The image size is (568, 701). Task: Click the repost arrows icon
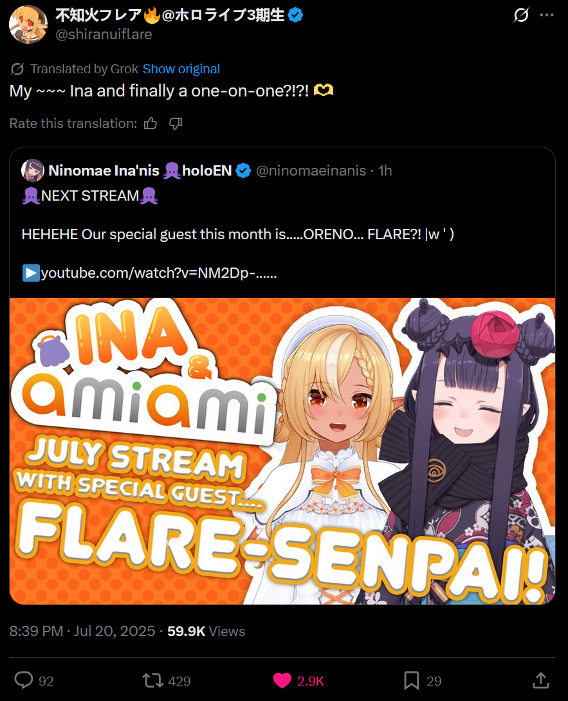(152, 680)
